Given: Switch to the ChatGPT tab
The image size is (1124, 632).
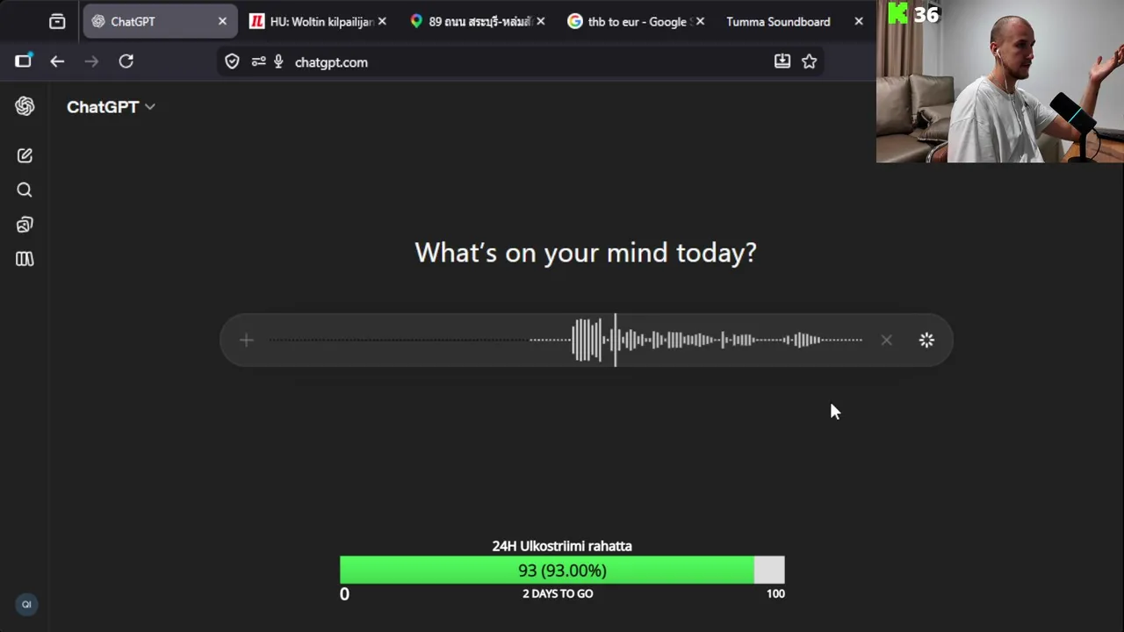Looking at the screenshot, I should coord(158,21).
